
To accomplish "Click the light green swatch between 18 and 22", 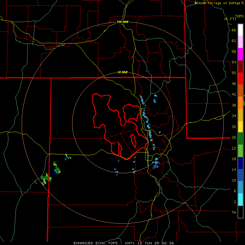I will (x=240, y=151).
